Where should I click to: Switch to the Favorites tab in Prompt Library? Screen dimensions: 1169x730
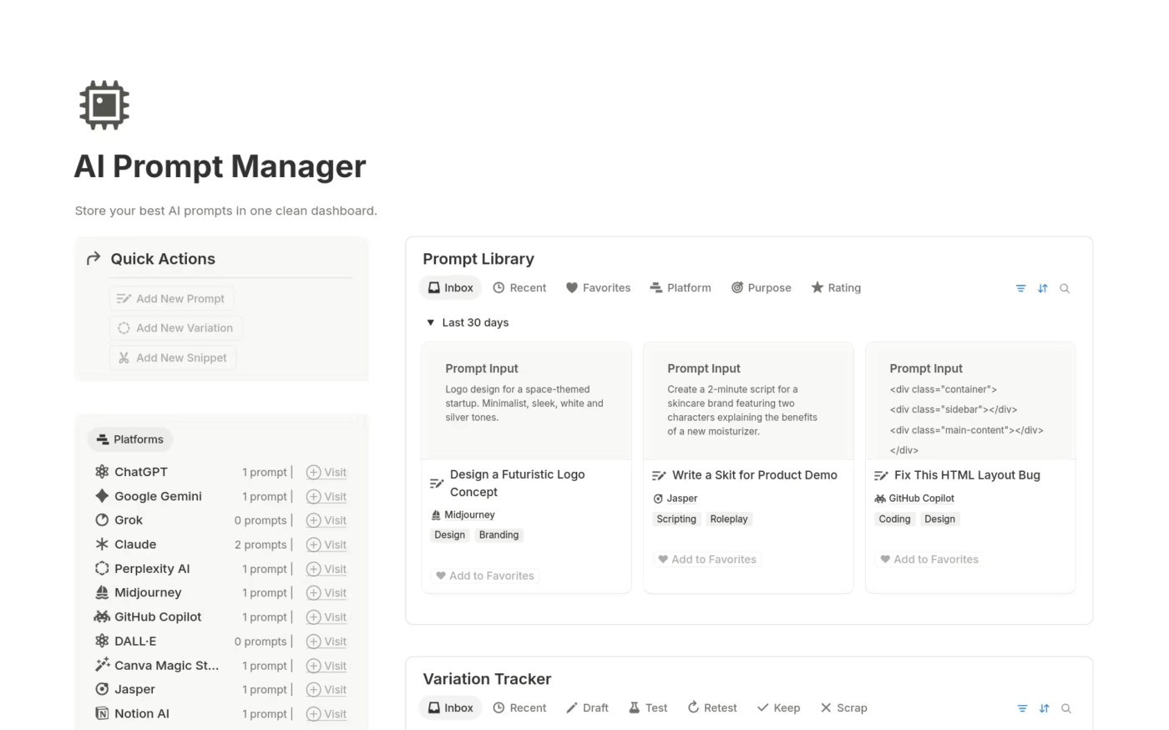[x=598, y=288]
